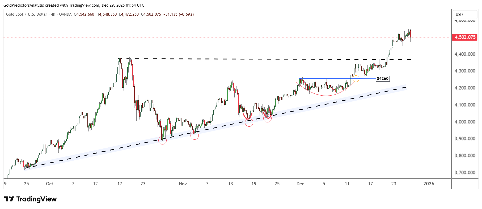Click the Nov label on time axis
This screenshot has width=482, height=209.
(x=183, y=184)
